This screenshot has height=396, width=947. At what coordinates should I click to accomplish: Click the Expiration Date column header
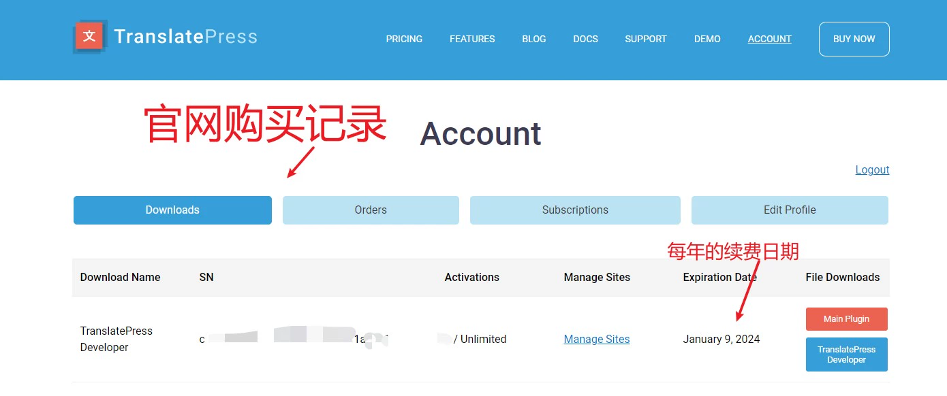click(x=720, y=277)
